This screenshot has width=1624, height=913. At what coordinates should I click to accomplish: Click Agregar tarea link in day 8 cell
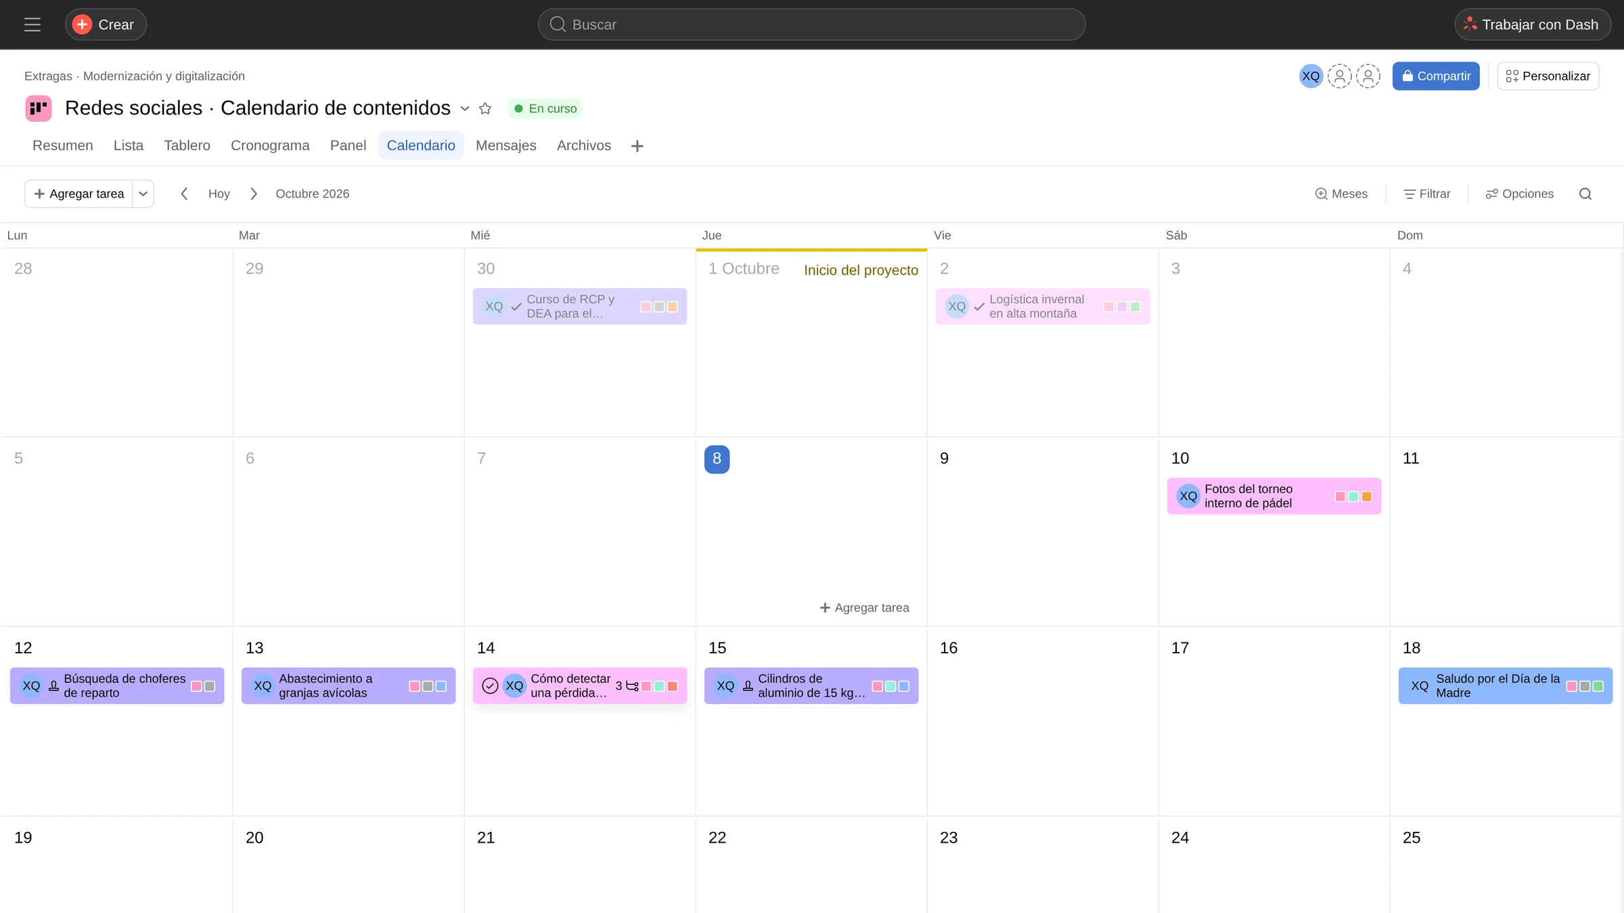click(864, 608)
